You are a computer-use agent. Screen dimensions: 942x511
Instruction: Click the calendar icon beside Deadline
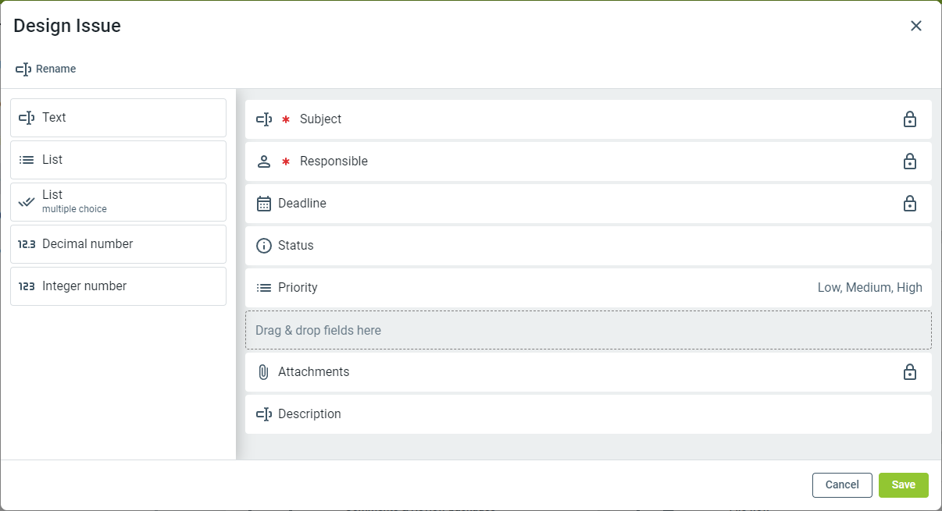[x=264, y=204]
